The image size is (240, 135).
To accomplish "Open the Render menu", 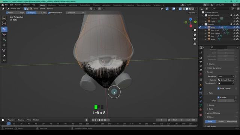I will tap(18, 5).
